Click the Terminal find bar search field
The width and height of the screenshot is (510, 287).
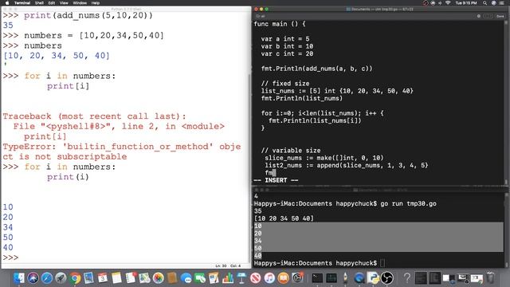[x=364, y=16]
